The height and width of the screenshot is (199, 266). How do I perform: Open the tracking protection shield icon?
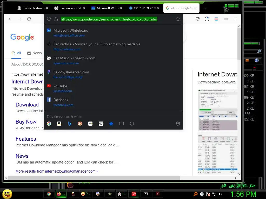click(49, 19)
